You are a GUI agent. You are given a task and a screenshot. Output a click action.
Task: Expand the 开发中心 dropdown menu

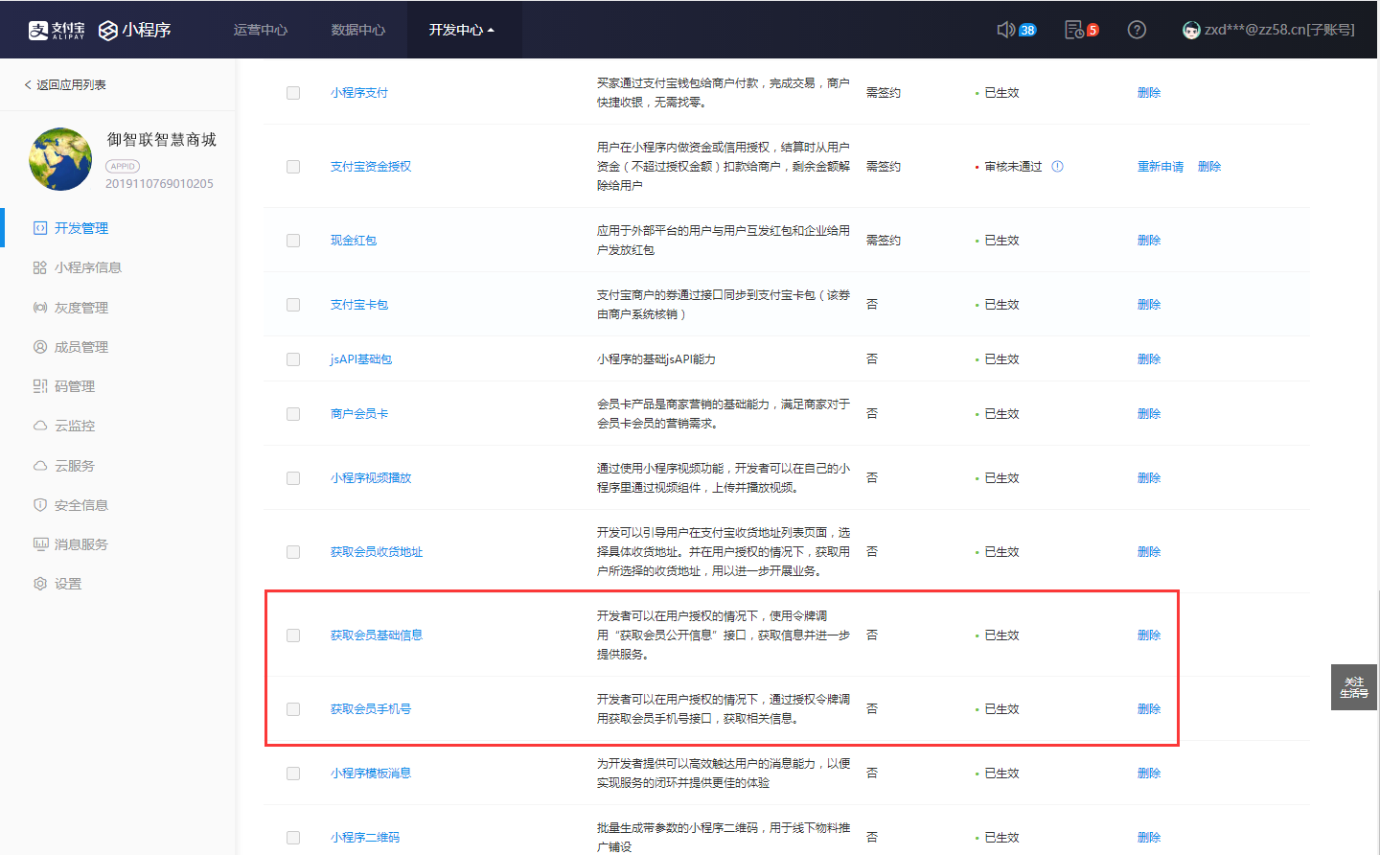tap(461, 30)
